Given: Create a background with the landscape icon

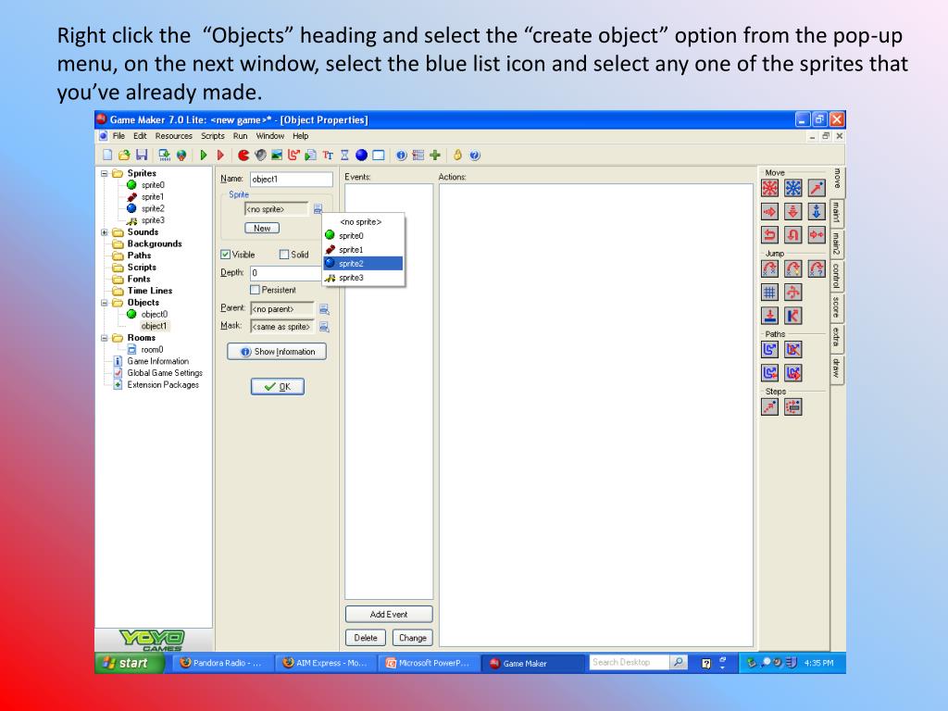Looking at the screenshot, I should (x=277, y=156).
